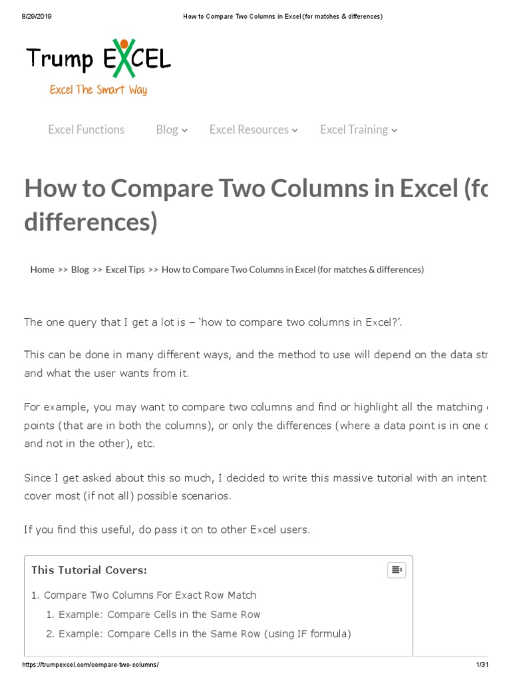
Task: Click the Trump Excel logo
Action: coord(98,59)
